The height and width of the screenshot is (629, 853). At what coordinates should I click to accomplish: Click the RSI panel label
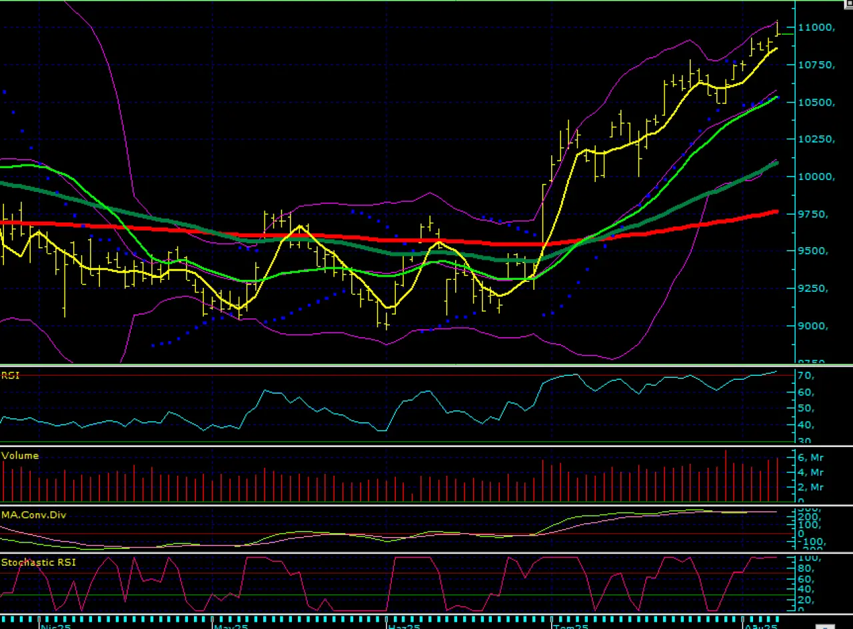tap(10, 376)
